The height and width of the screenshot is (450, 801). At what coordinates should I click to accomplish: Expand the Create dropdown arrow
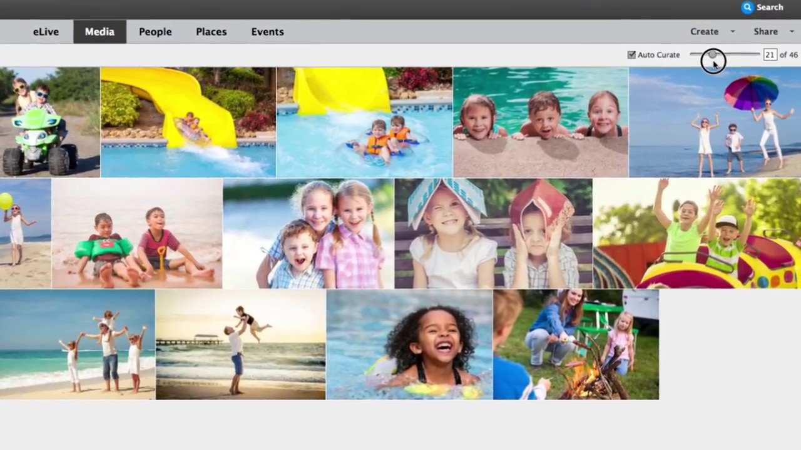[x=732, y=32]
